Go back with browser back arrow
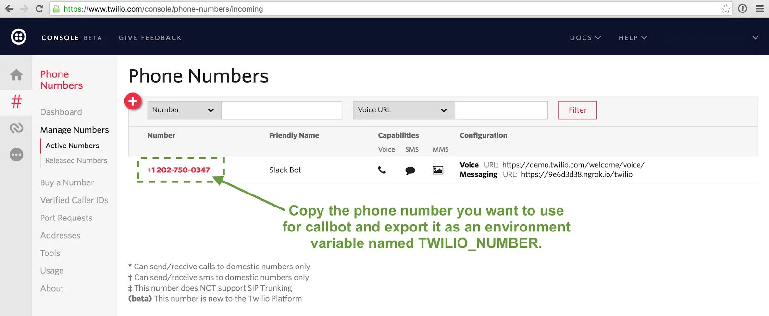Image resolution: width=769 pixels, height=316 pixels. [x=10, y=9]
